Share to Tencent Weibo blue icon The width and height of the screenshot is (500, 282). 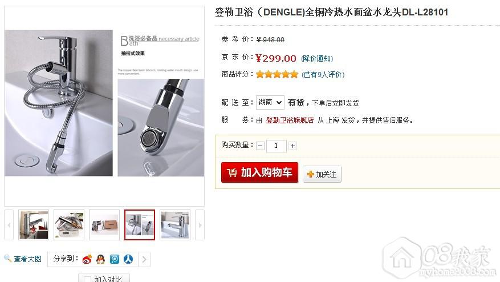click(115, 259)
